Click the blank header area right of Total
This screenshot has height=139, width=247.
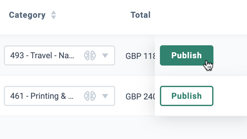[x=199, y=15]
